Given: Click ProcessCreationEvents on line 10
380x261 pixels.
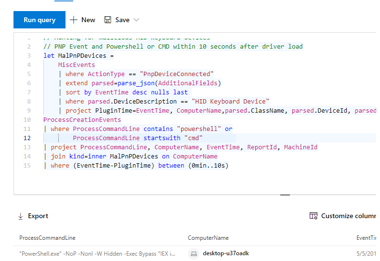Looking at the screenshot, I should tap(82, 120).
